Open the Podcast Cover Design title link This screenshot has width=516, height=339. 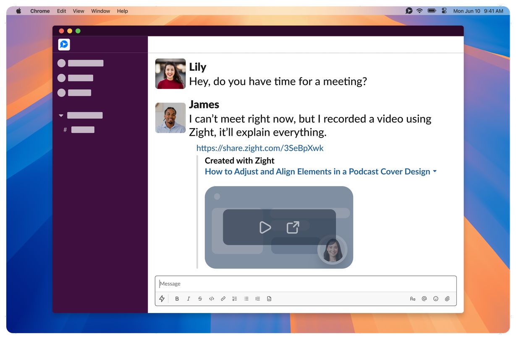pyautogui.click(x=317, y=171)
